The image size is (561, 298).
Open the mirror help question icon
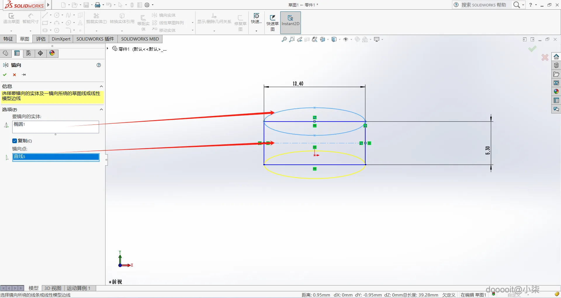[99, 65]
